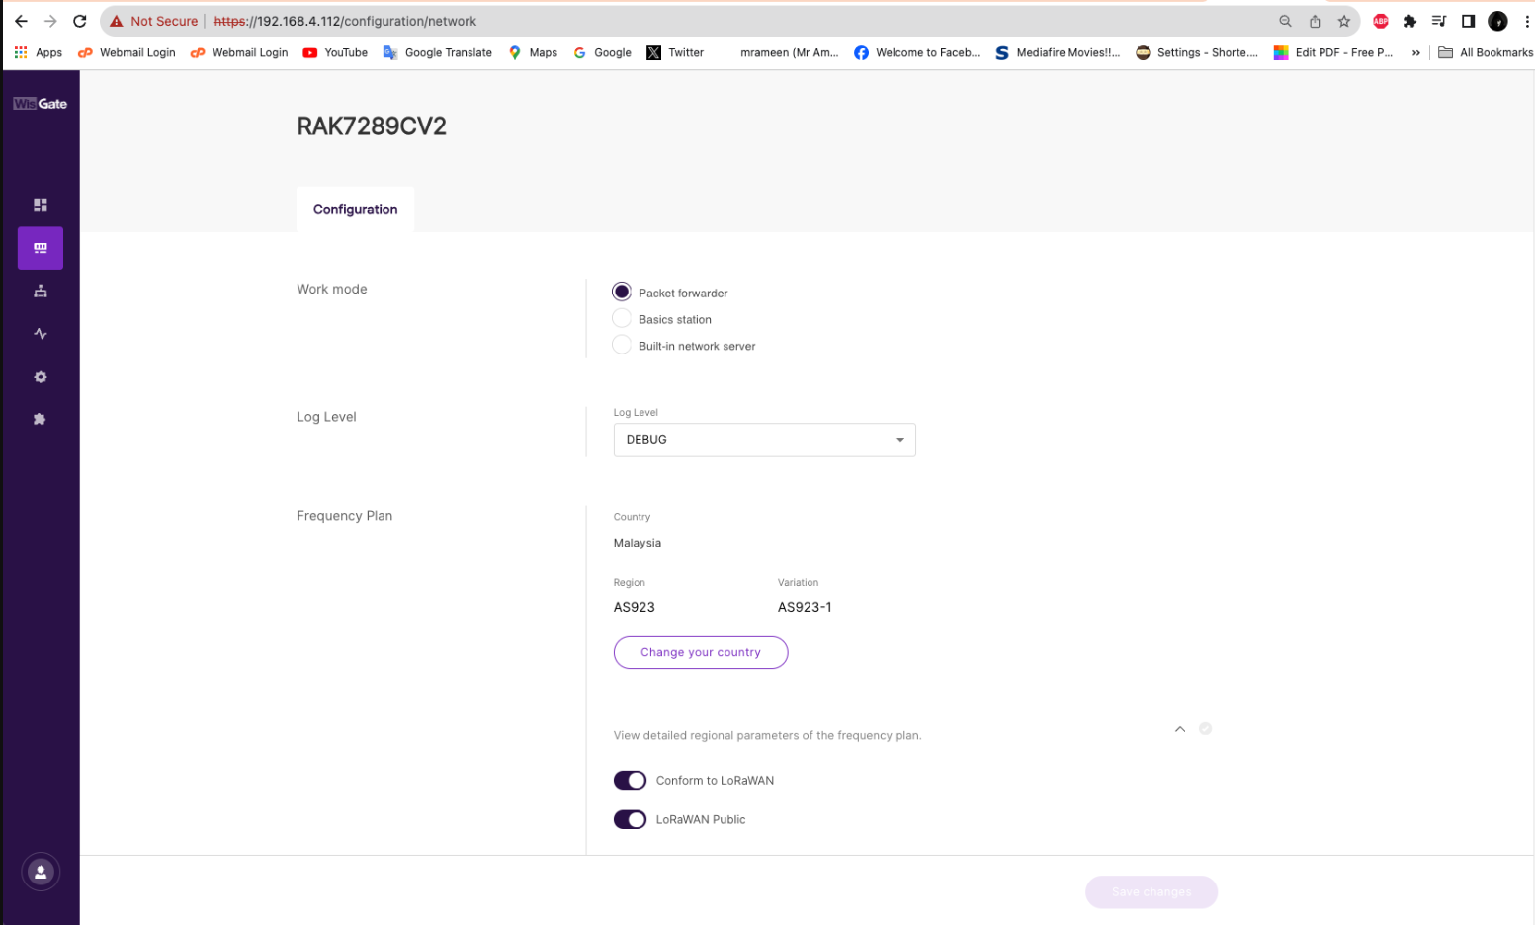Open the first Webmail Login bookmark
1535x925 pixels.
click(127, 52)
